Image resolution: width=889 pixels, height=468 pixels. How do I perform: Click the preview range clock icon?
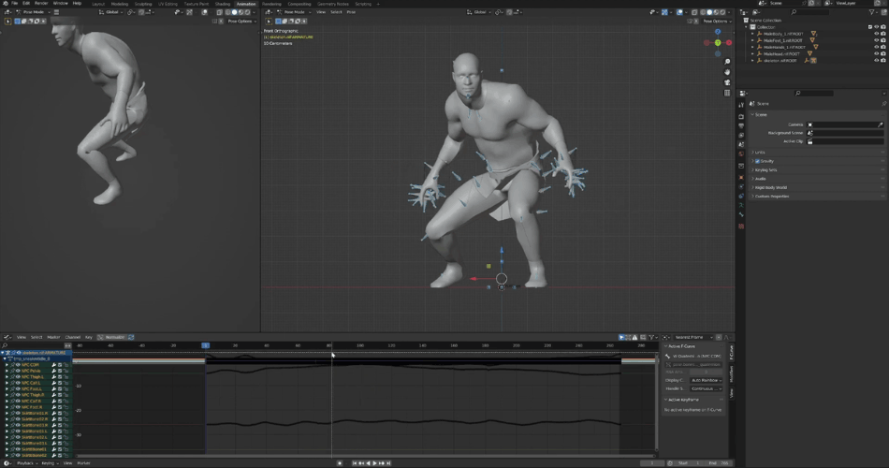670,463
